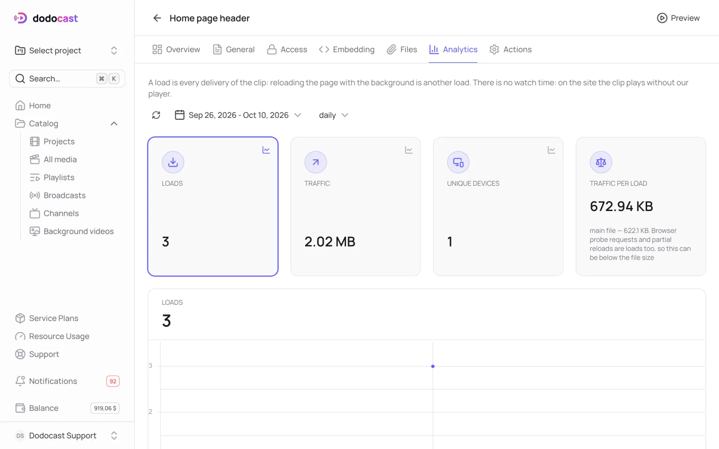Switch to Embedding tab
719x449 pixels.
pyautogui.click(x=346, y=49)
